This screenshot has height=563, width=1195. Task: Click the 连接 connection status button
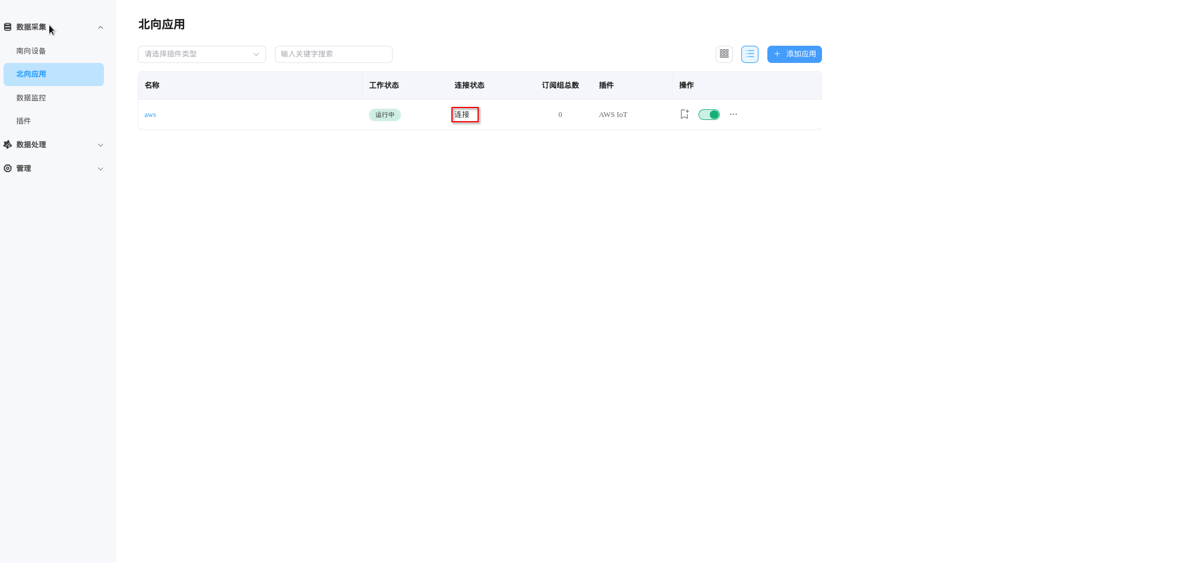[x=464, y=114]
